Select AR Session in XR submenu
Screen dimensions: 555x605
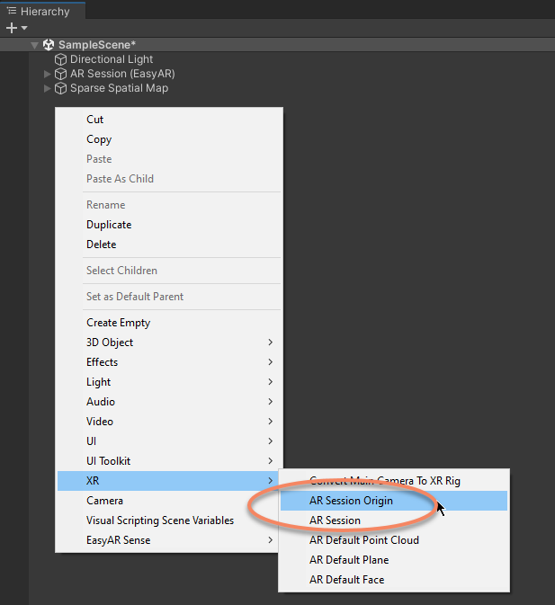coord(394,520)
